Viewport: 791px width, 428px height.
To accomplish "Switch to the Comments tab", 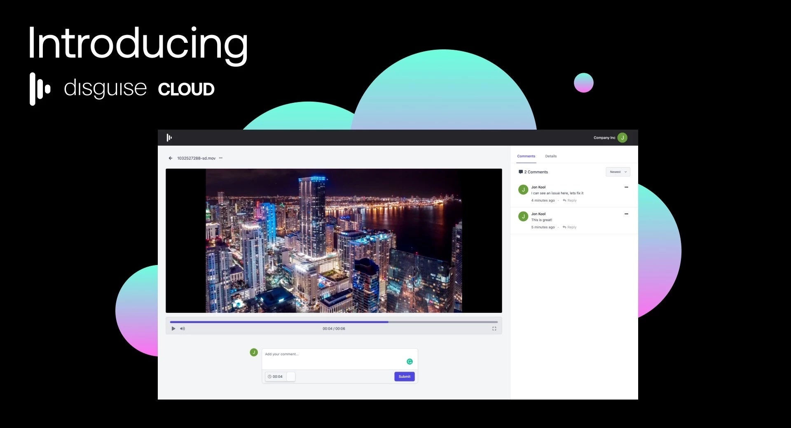I will [526, 156].
